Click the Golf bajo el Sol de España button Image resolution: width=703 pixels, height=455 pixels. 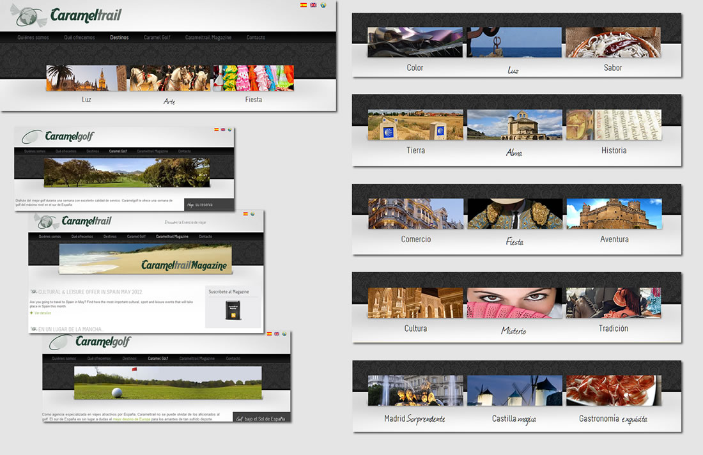262,418
